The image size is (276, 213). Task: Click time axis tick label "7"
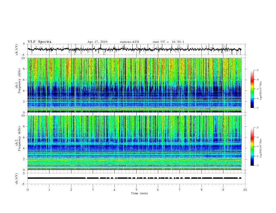click(x=179, y=190)
